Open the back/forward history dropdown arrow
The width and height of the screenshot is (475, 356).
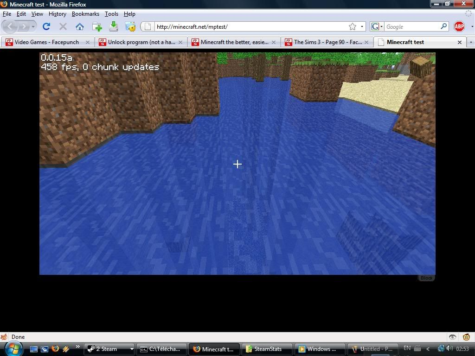[33, 26]
